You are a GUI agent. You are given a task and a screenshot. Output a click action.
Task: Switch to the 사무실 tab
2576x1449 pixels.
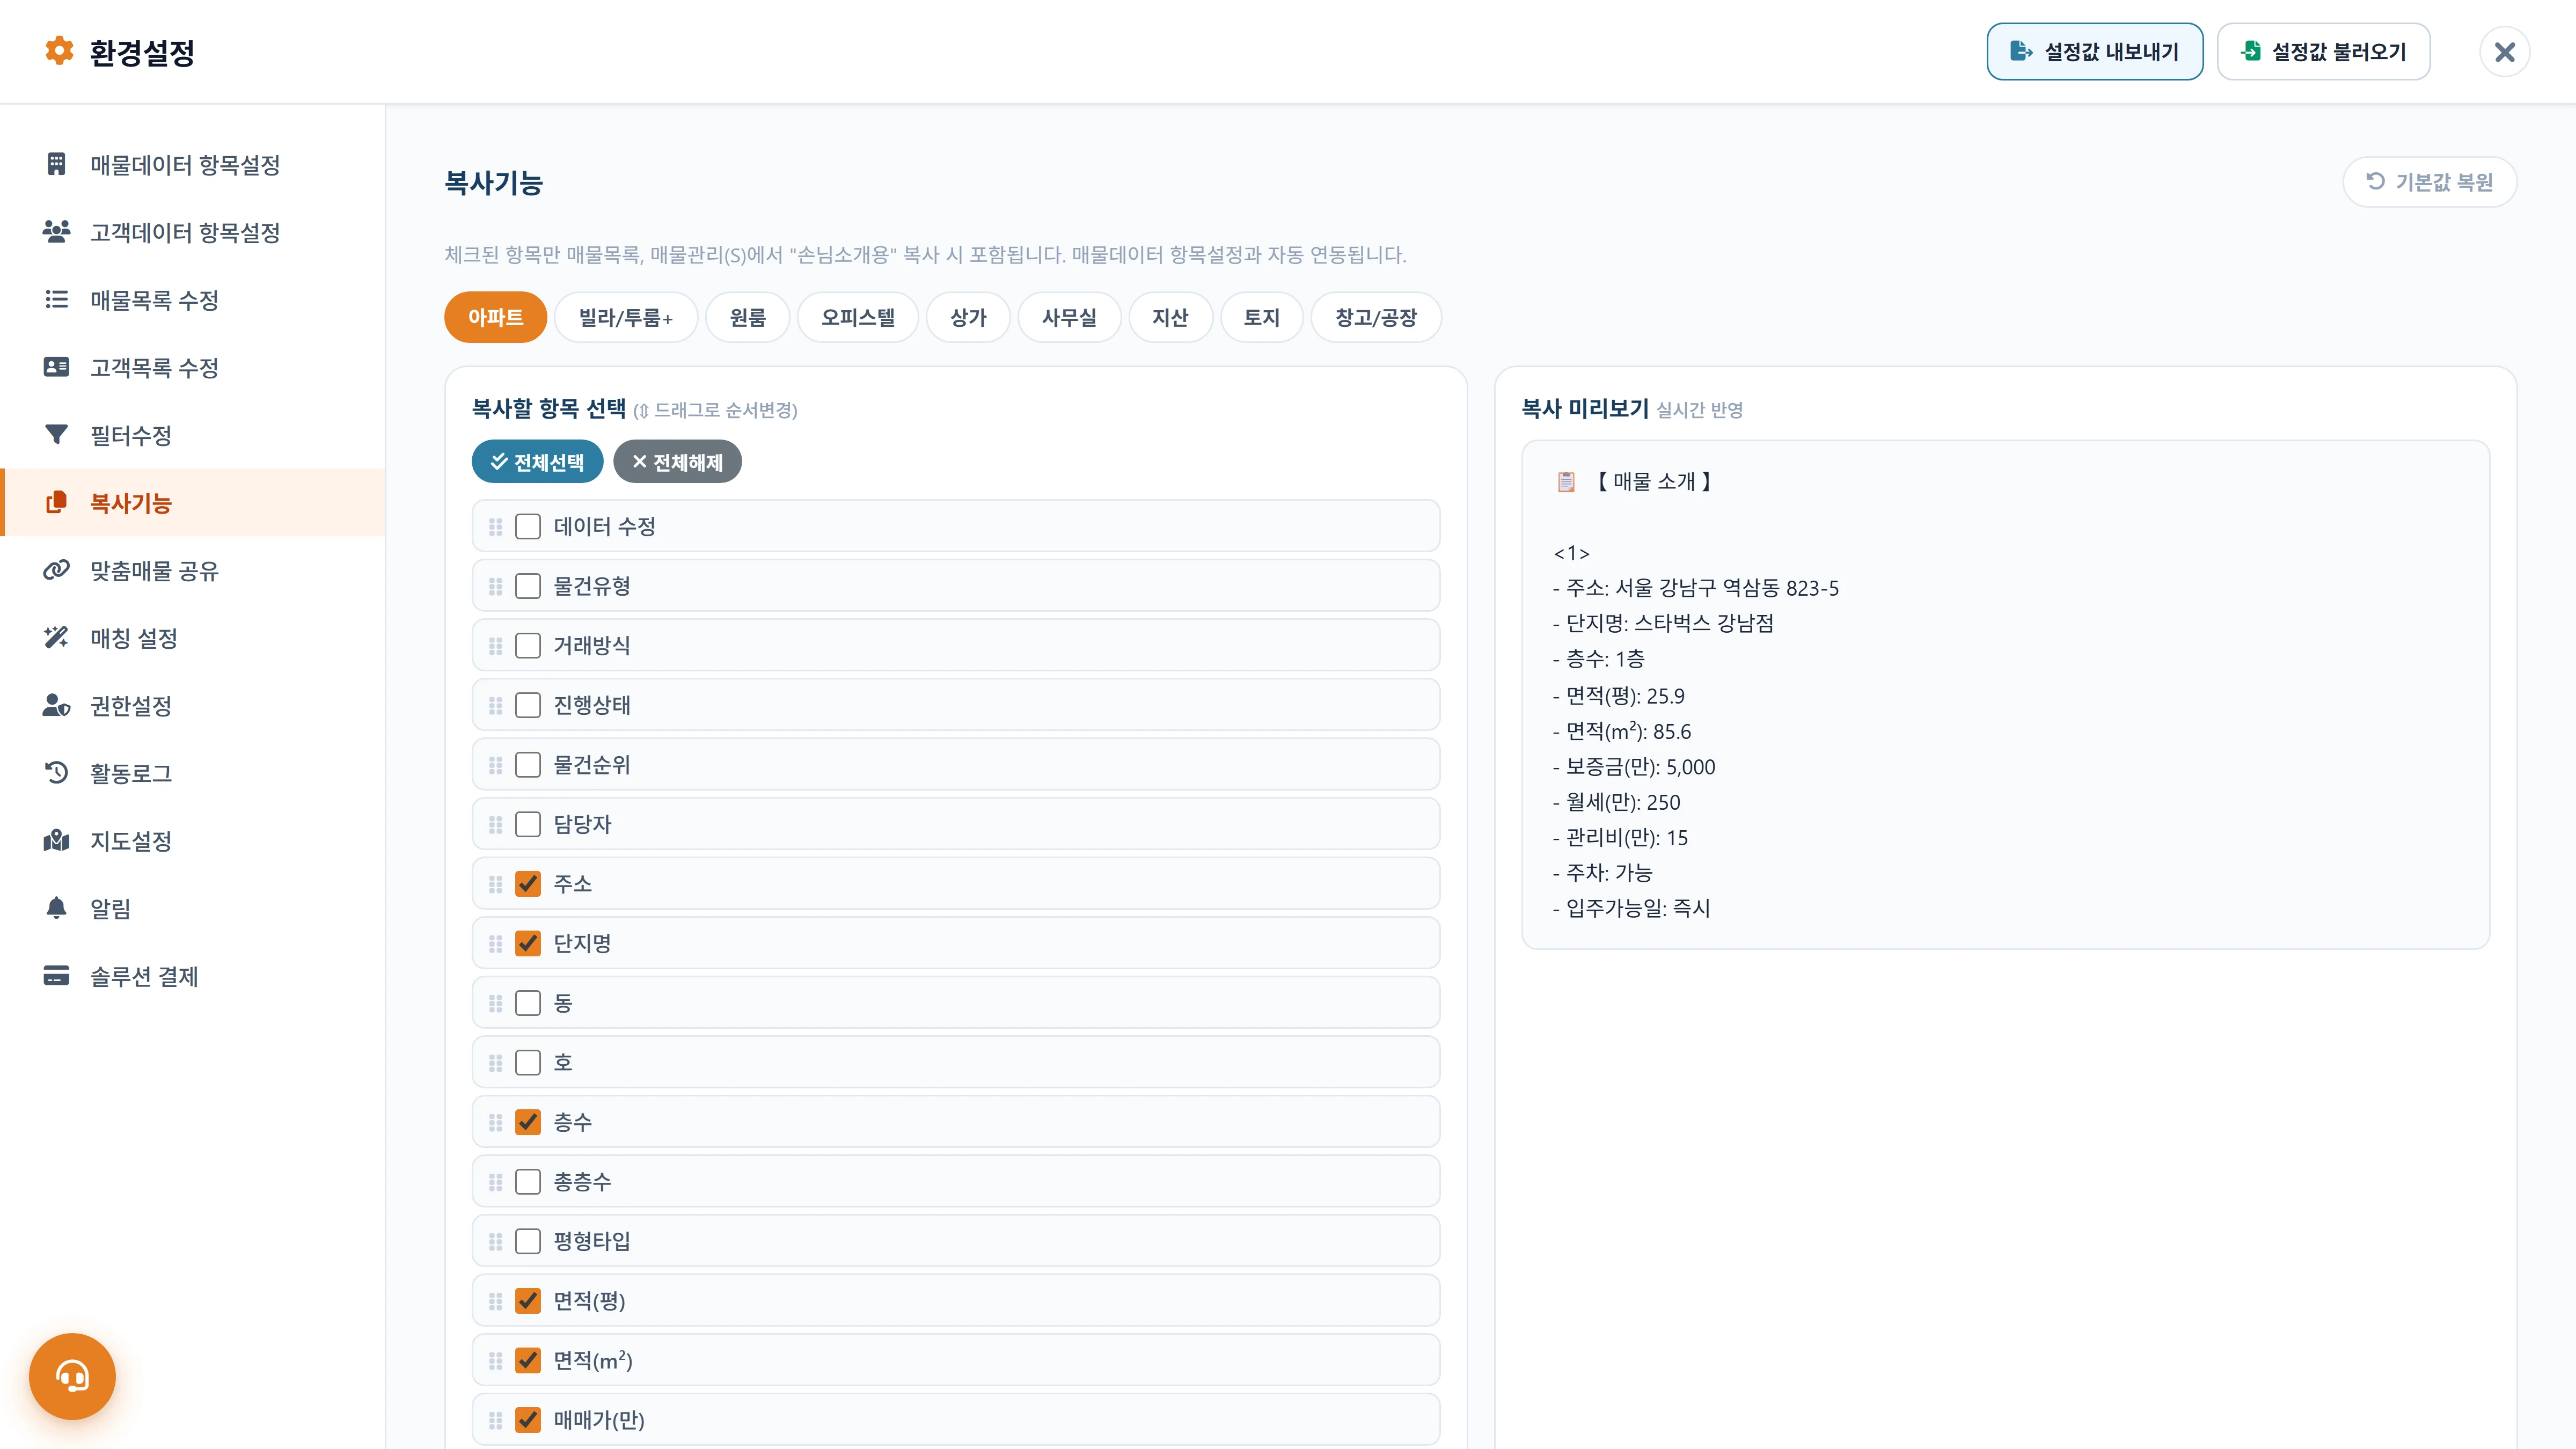coord(1069,317)
